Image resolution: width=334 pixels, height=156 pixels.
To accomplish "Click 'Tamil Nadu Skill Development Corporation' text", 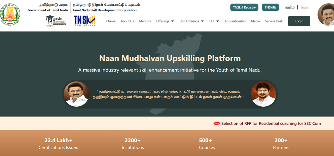I will click(x=105, y=10).
